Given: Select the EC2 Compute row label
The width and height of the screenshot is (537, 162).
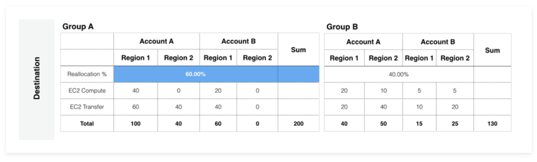Looking at the screenshot, I should [87, 91].
